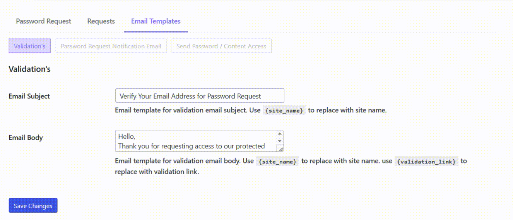The width and height of the screenshot is (513, 220).
Task: Click the Email Body resize handle
Action: [280, 148]
